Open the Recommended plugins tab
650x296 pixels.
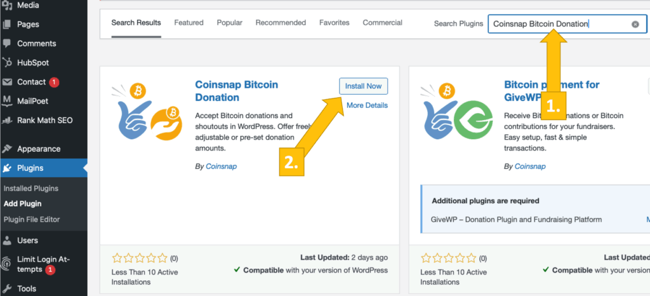point(281,23)
